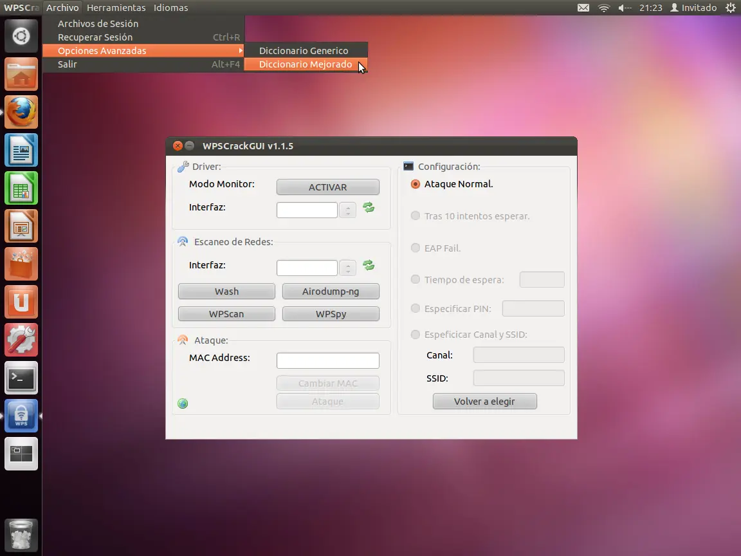The image size is (741, 556).
Task: Open LibreOffice Writer launcher icon
Action: point(21,150)
